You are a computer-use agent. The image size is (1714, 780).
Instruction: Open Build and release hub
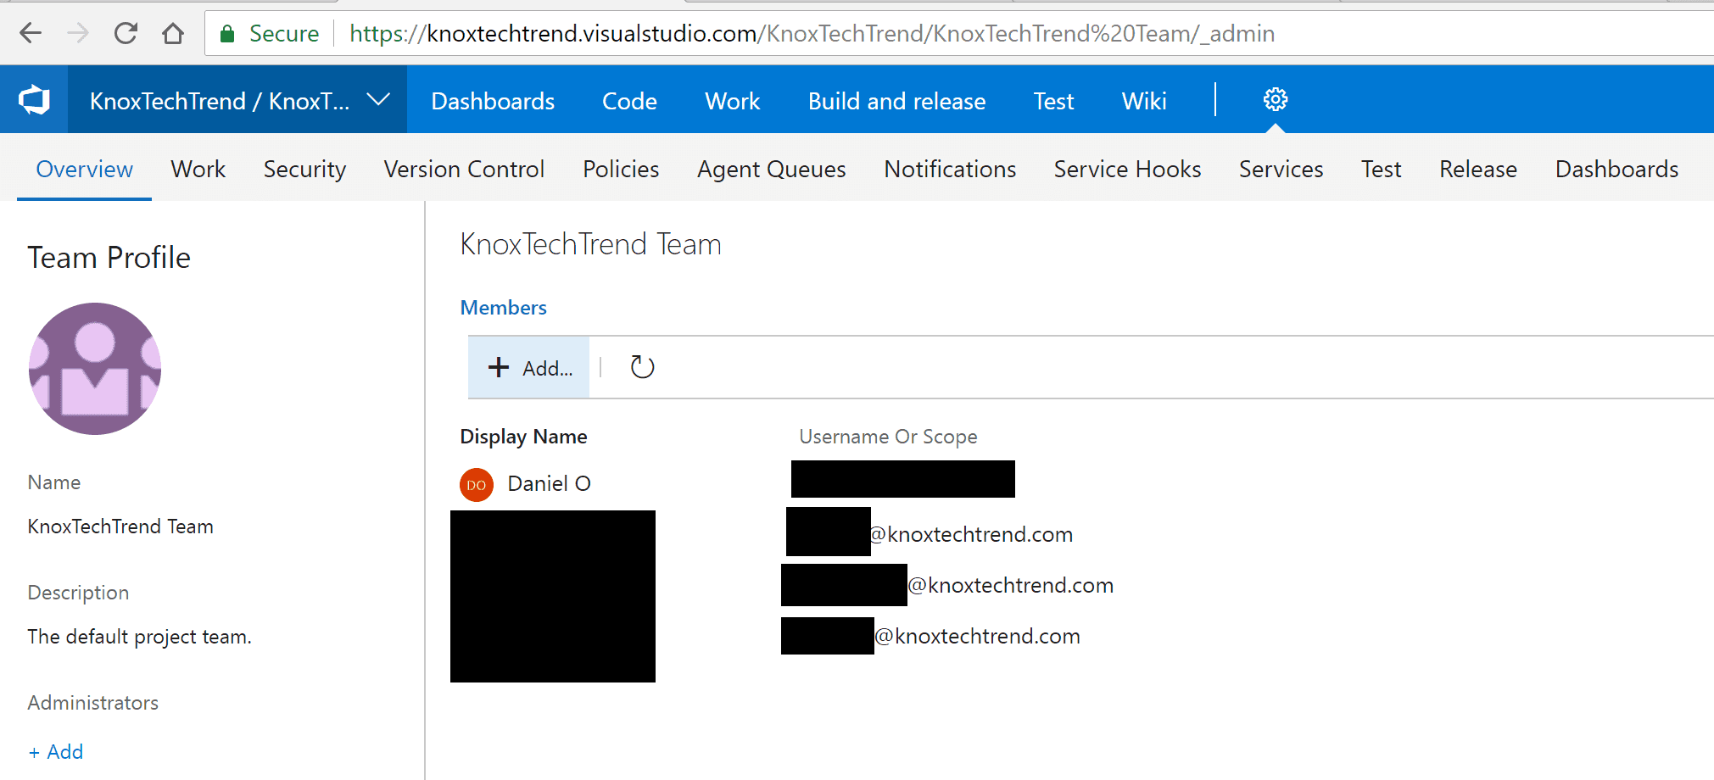(x=896, y=101)
